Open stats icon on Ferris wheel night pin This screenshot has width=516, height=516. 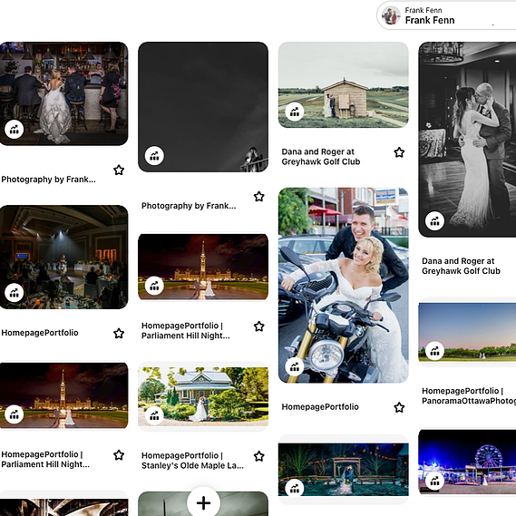(434, 481)
